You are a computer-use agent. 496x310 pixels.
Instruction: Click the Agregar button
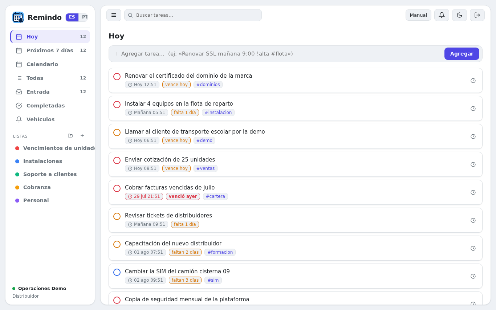point(462,54)
